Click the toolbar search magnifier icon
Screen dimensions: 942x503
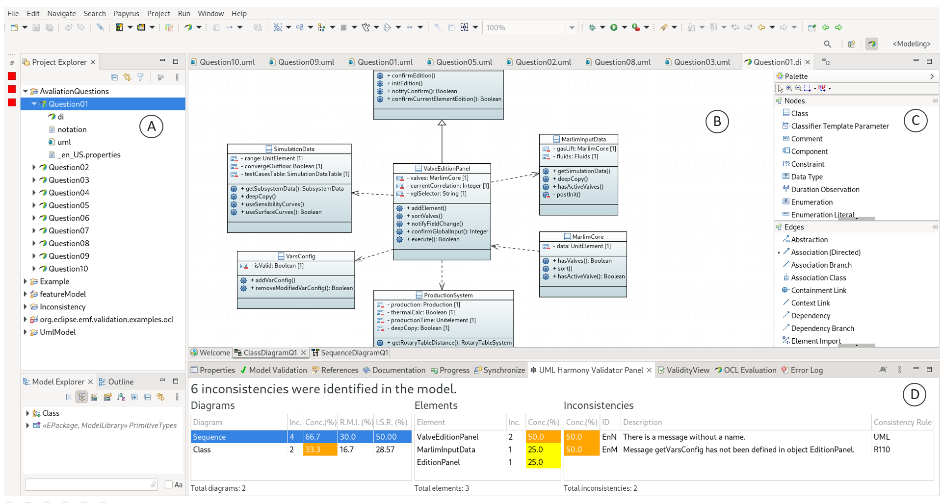click(827, 44)
